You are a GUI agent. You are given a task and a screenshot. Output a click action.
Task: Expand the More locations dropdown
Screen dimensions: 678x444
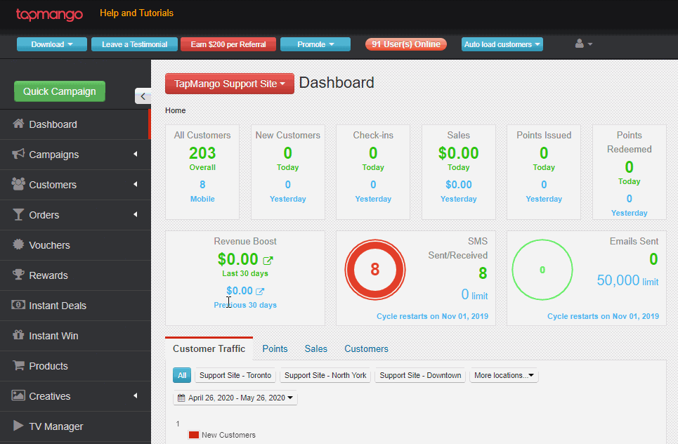click(x=504, y=375)
